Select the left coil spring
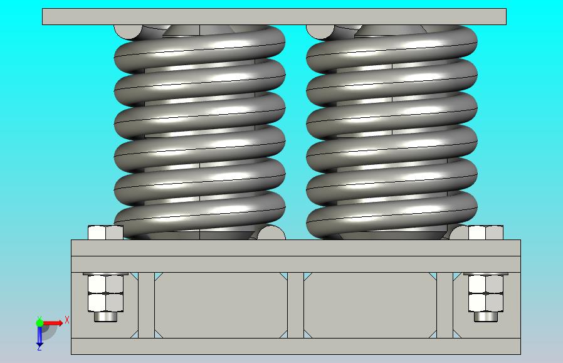 click(199, 132)
